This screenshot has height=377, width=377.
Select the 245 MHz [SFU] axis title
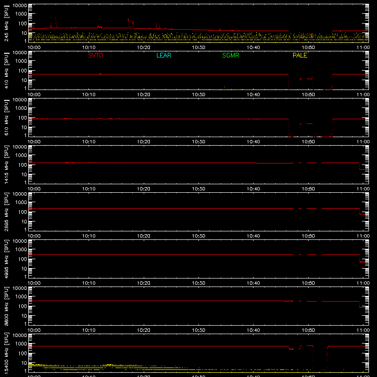click(7, 23)
